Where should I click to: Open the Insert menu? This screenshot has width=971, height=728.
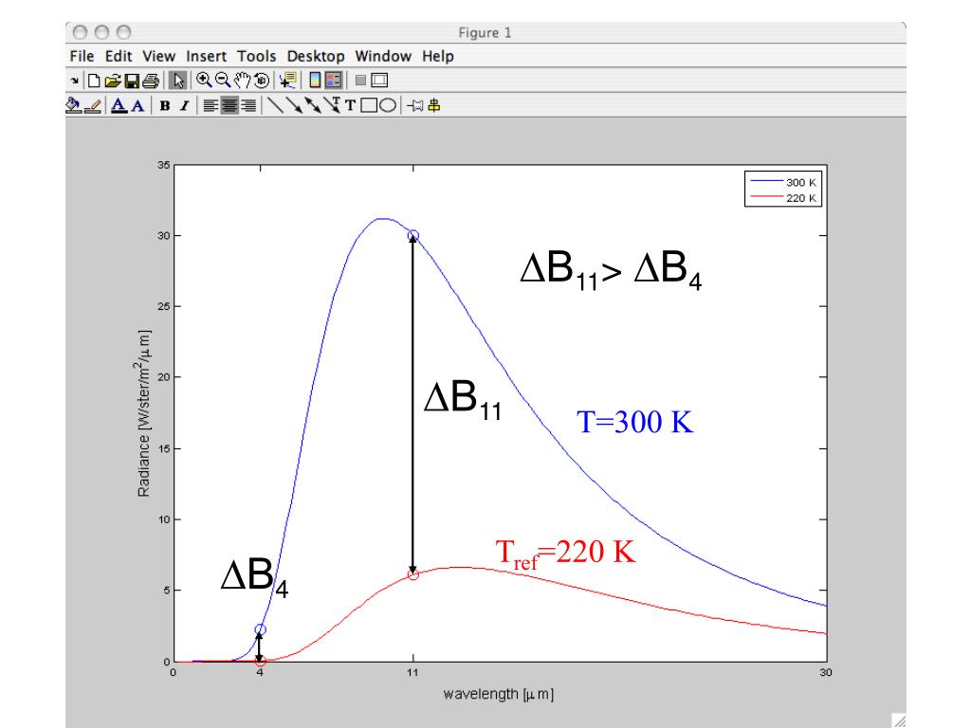[x=206, y=56]
